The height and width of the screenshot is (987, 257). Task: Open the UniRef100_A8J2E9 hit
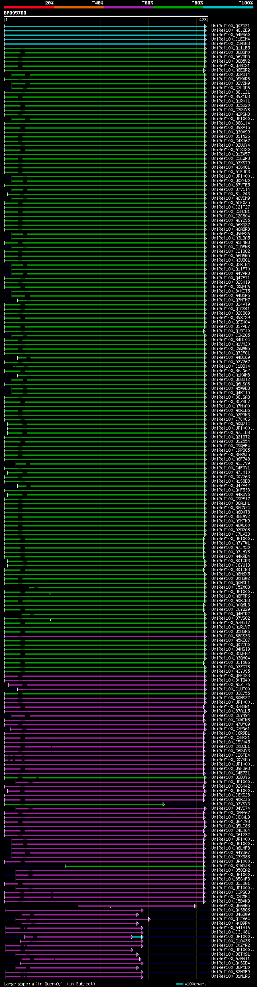[x=230, y=31]
